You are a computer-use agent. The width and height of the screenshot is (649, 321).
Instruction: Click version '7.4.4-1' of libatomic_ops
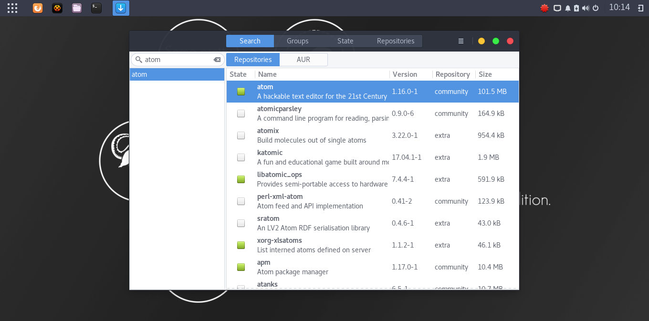coord(403,179)
